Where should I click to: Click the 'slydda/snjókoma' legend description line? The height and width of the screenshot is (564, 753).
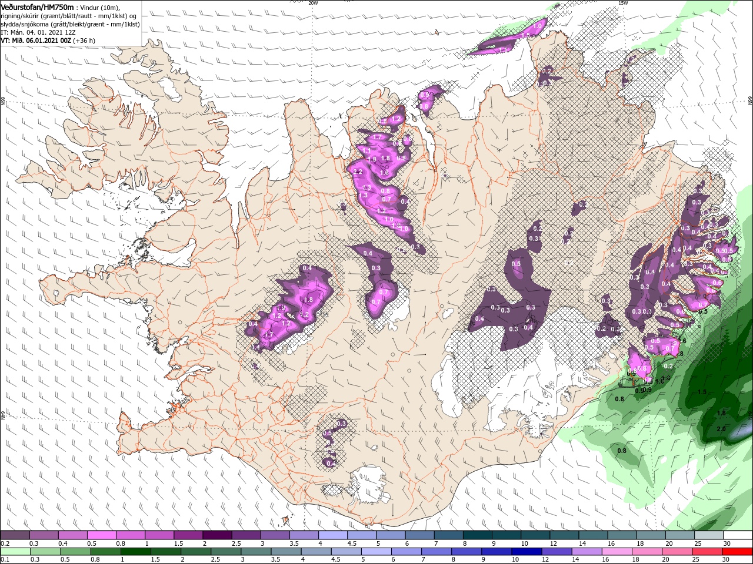point(69,24)
